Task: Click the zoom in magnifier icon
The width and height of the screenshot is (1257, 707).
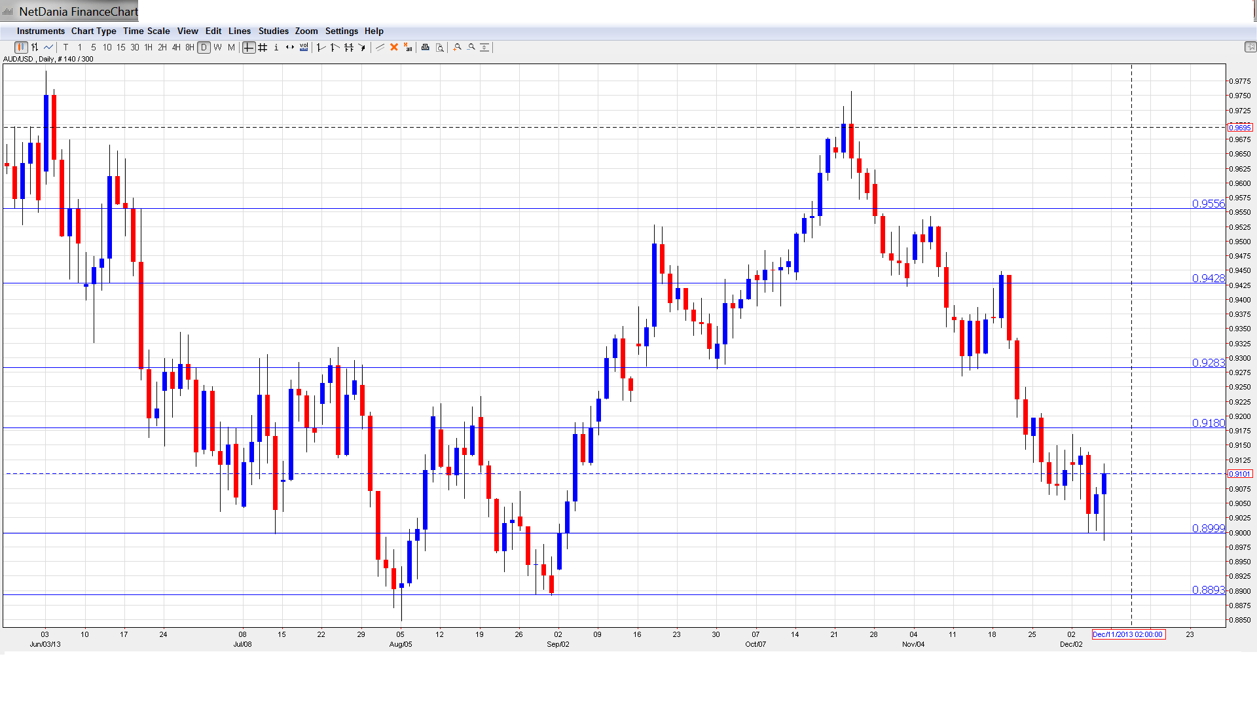Action: pyautogui.click(x=458, y=47)
